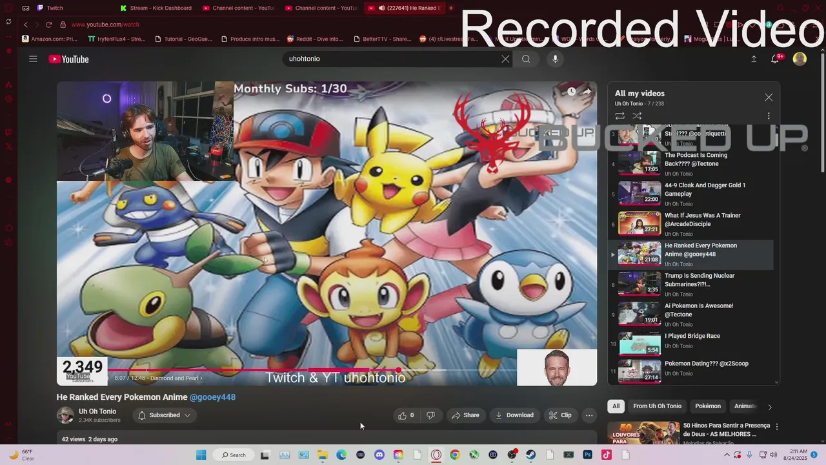The height and width of the screenshot is (465, 826).
Task: Show more filter chips with right arrow
Action: click(769, 407)
